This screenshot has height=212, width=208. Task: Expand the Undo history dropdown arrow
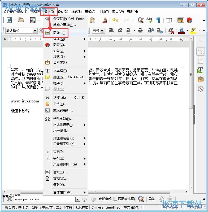[x=121, y=20]
